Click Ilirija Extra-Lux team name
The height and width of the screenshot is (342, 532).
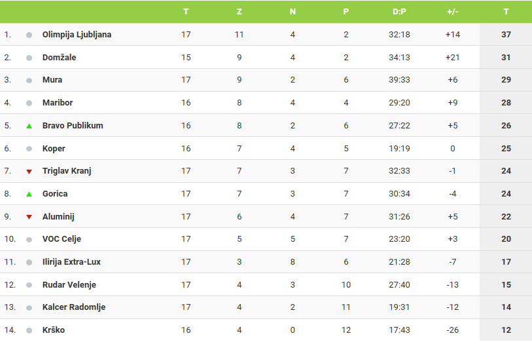pos(71,262)
